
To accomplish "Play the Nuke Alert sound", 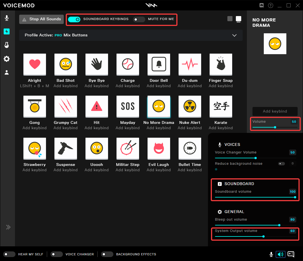I will [x=190, y=107].
